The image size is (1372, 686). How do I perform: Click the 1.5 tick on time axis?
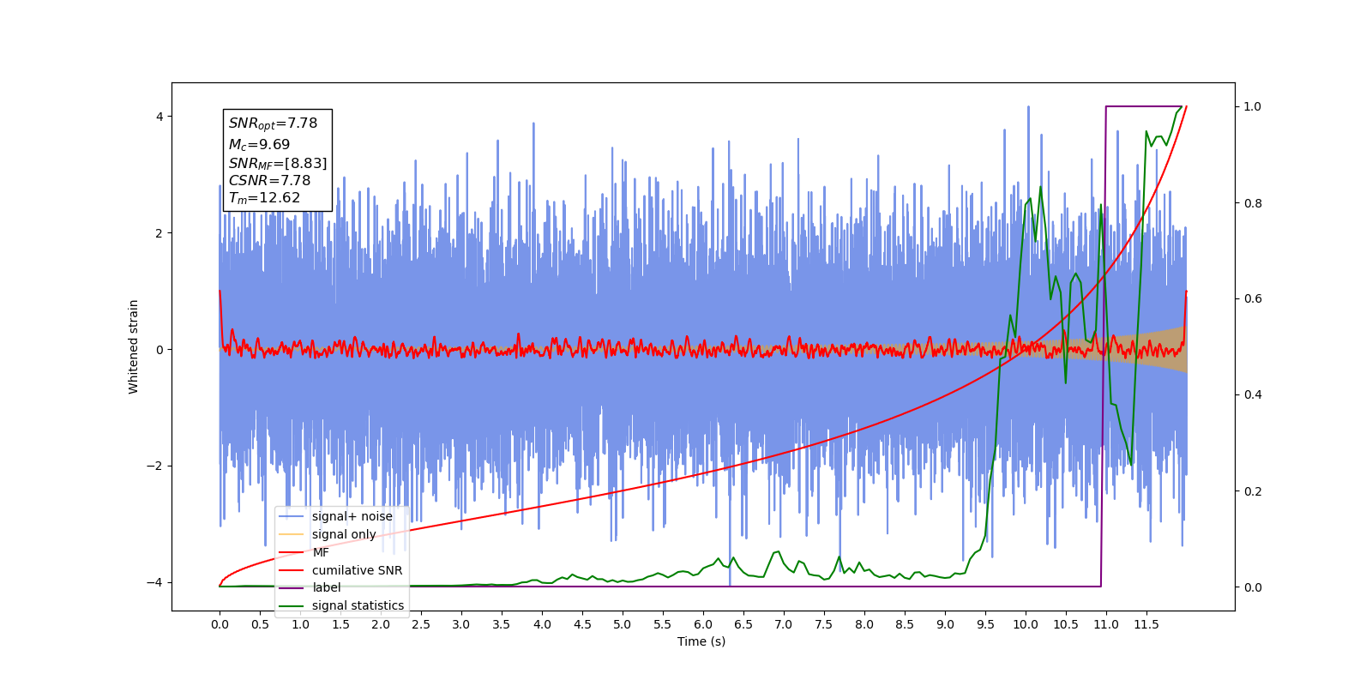coord(340,624)
